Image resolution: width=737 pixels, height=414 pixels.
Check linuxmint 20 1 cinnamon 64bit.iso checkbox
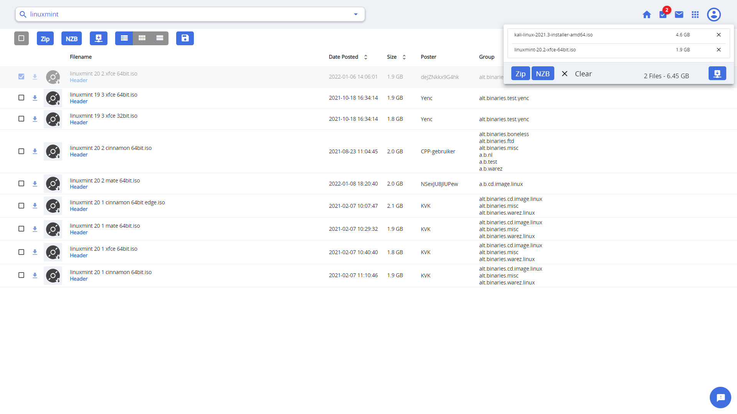click(x=21, y=275)
